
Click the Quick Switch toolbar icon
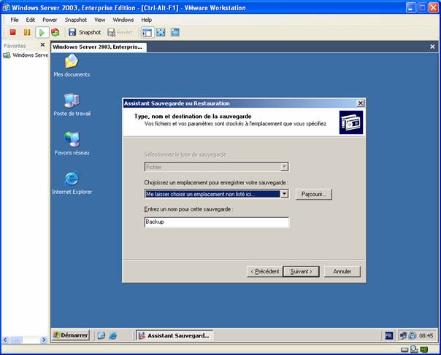coord(175,33)
